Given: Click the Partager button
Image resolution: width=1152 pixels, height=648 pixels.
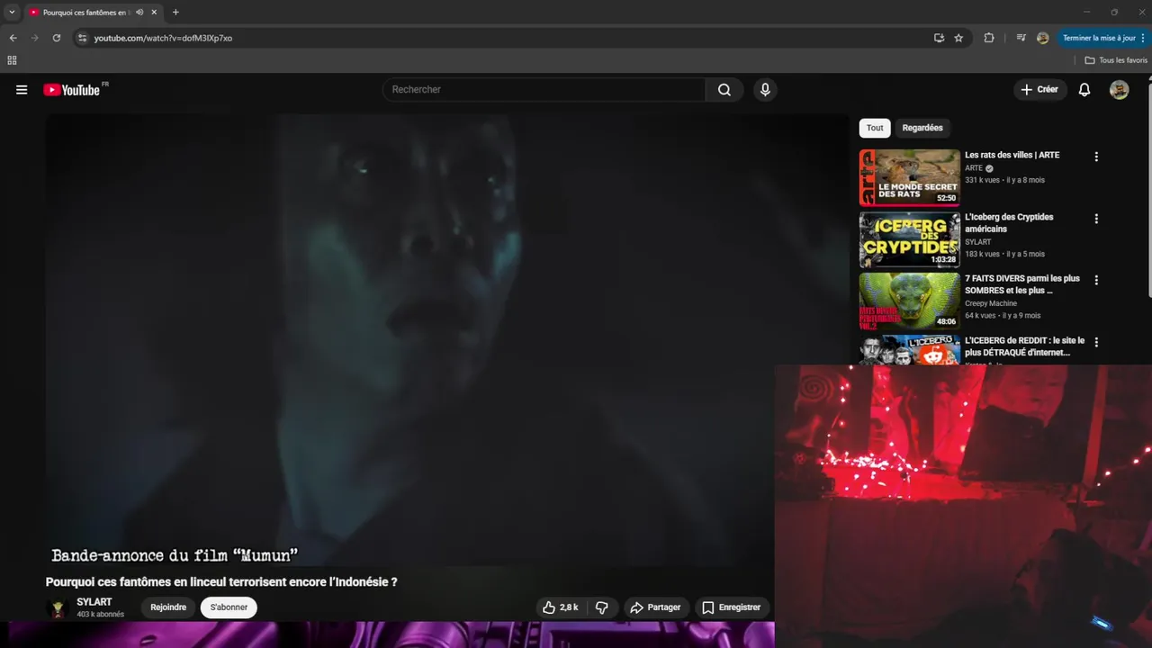Looking at the screenshot, I should click(x=655, y=607).
